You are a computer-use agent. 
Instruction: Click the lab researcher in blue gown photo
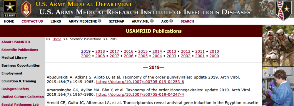278,86
